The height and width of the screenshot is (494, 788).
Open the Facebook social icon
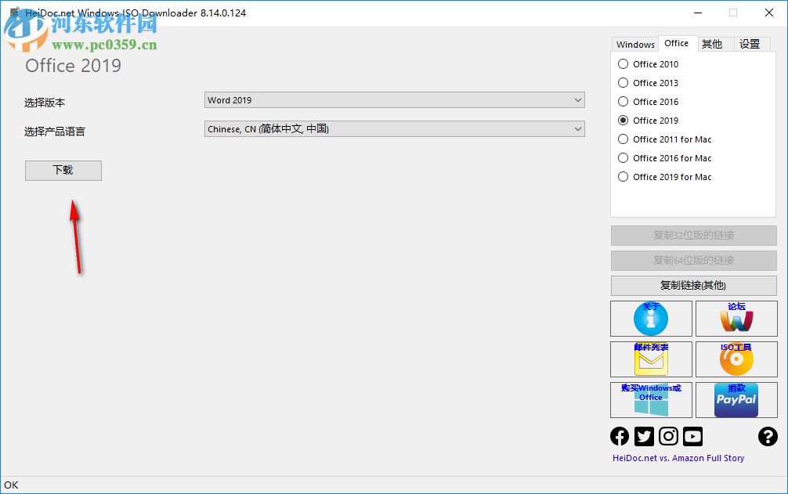coord(619,436)
